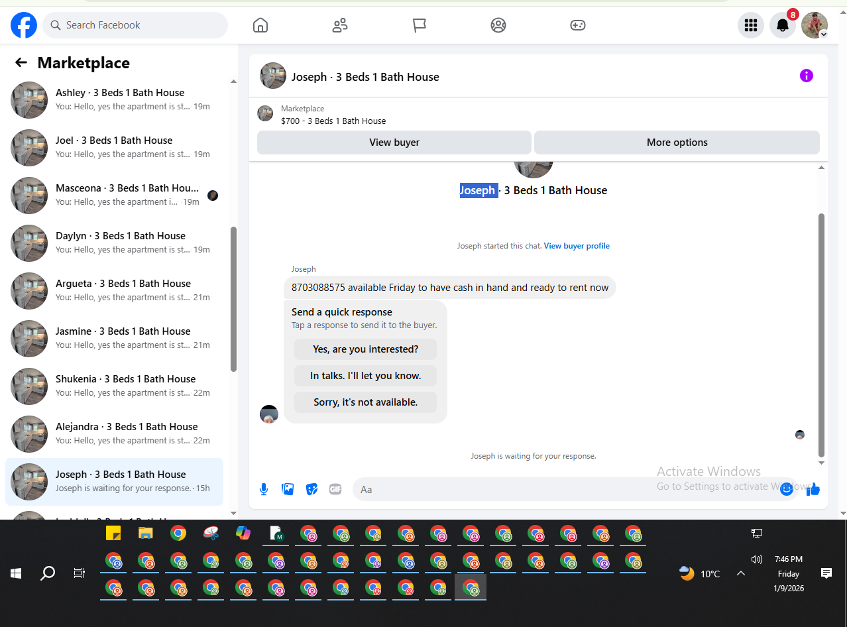Image resolution: width=847 pixels, height=627 pixels.
Task: Open Alejandra · 3 Beds 1 Bath House conversation
Action: [114, 433]
